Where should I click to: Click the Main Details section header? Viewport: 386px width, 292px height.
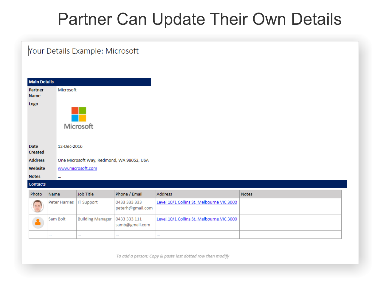89,82
